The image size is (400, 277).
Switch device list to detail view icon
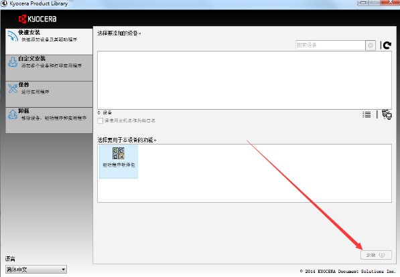click(366, 114)
